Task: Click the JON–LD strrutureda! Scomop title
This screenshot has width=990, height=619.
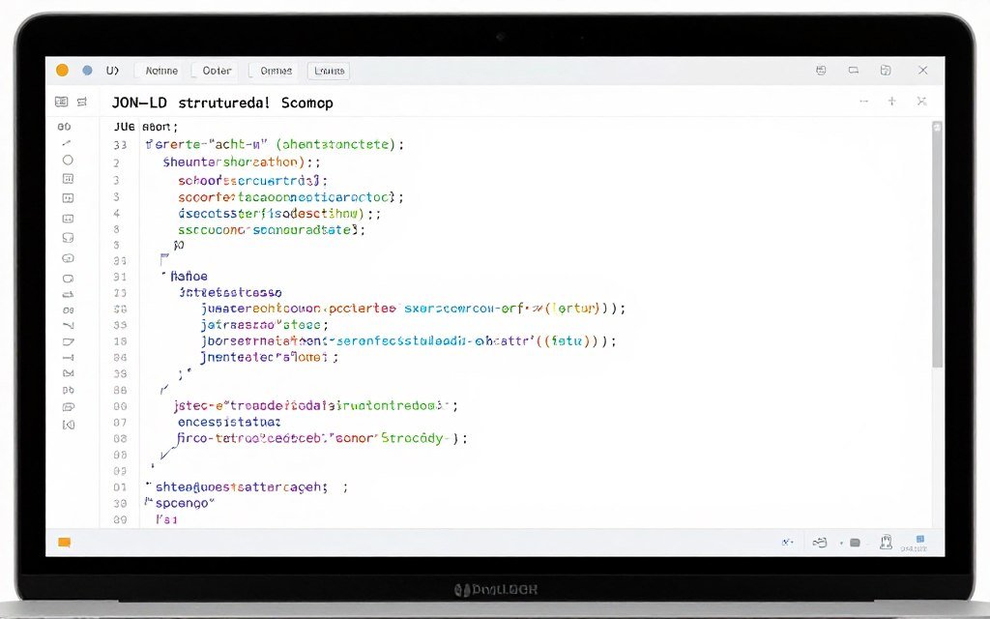Action: point(222,103)
